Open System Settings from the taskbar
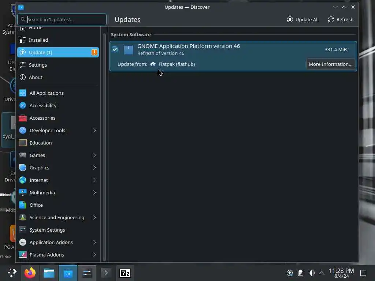Viewport: 375px width, 281px height. coord(87,273)
